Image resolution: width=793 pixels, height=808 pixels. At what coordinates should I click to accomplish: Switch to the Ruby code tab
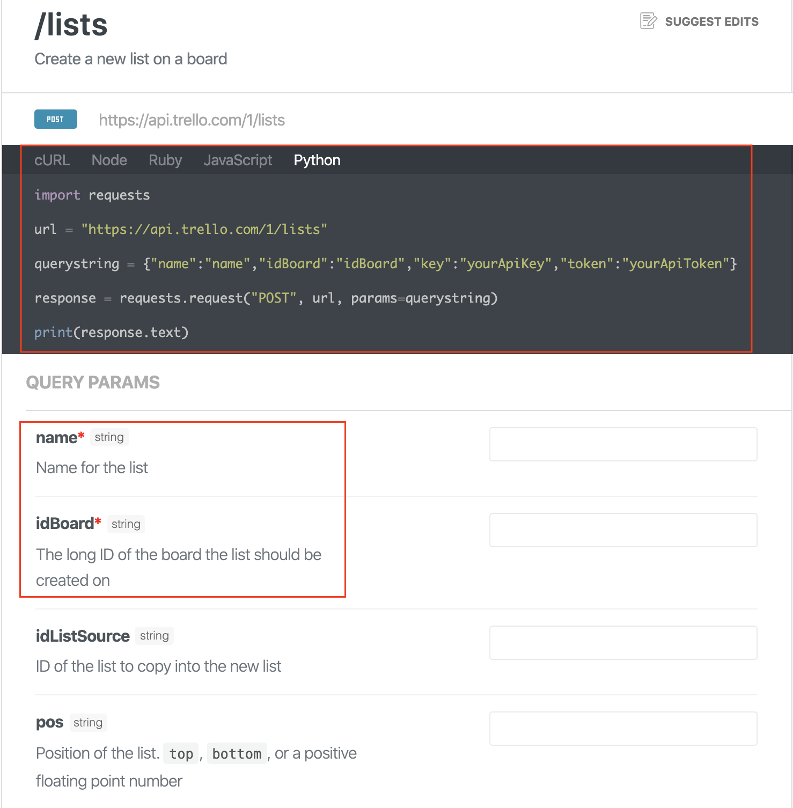165,160
